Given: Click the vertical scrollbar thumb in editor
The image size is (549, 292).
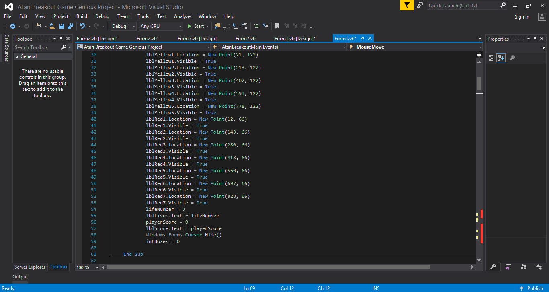Looking at the screenshot, I should [479, 84].
